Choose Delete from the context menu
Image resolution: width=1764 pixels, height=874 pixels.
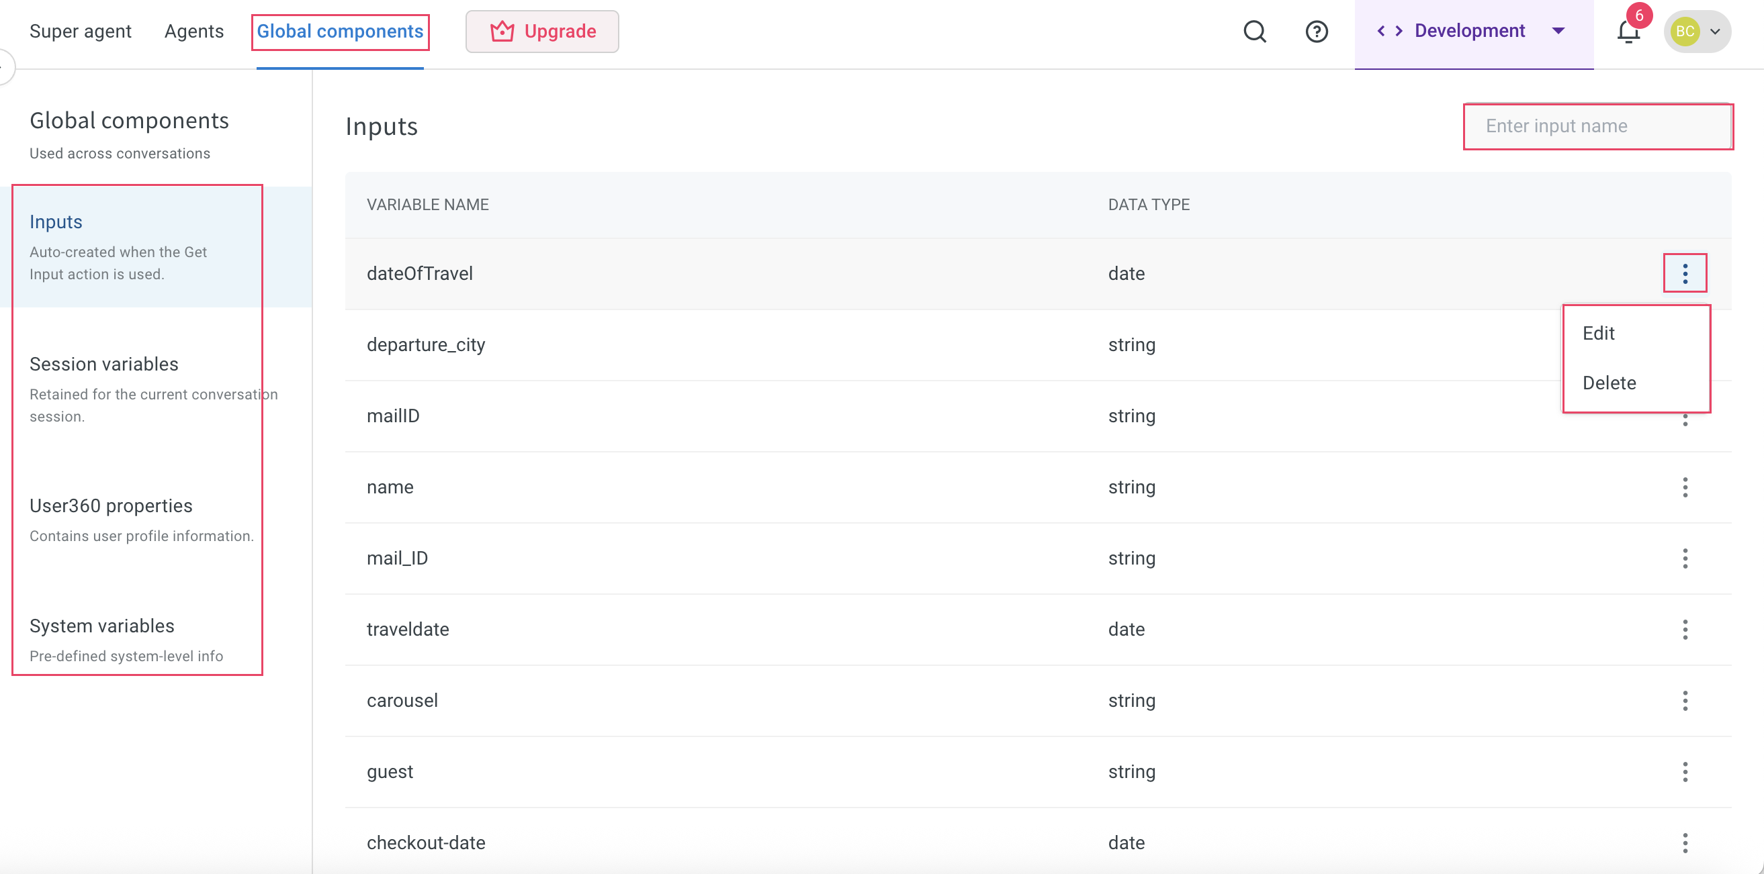(1609, 383)
